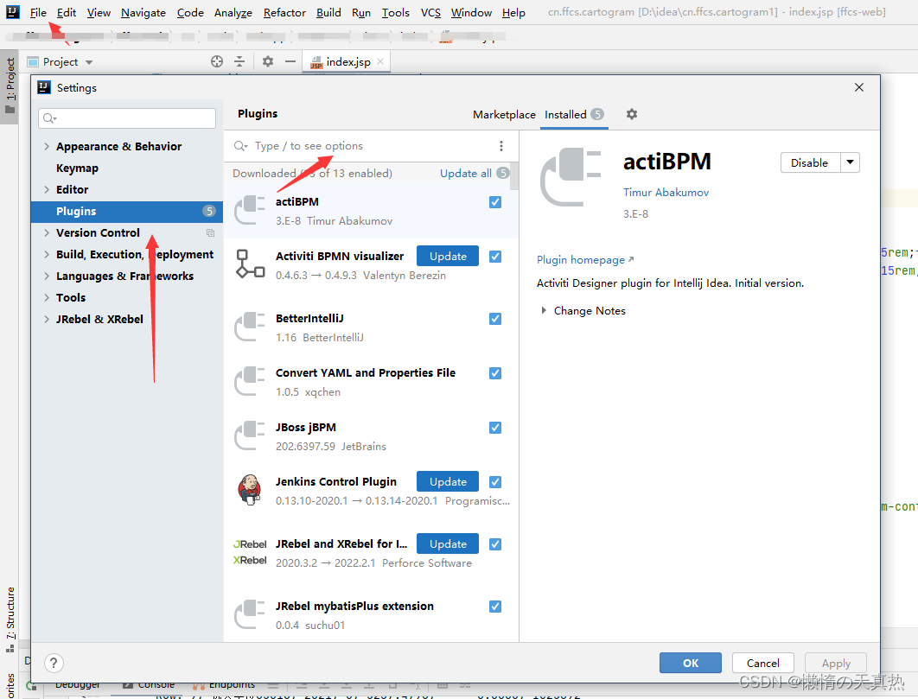This screenshot has height=699, width=918.
Task: Expand the Change Notes section
Action: coord(544,310)
